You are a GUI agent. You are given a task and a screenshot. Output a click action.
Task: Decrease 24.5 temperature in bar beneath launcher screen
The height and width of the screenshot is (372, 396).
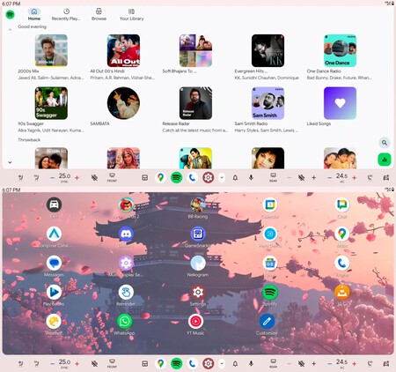(329, 364)
